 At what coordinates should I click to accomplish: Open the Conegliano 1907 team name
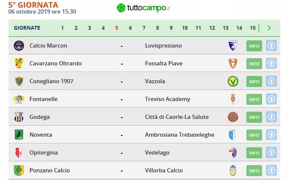click(x=51, y=81)
